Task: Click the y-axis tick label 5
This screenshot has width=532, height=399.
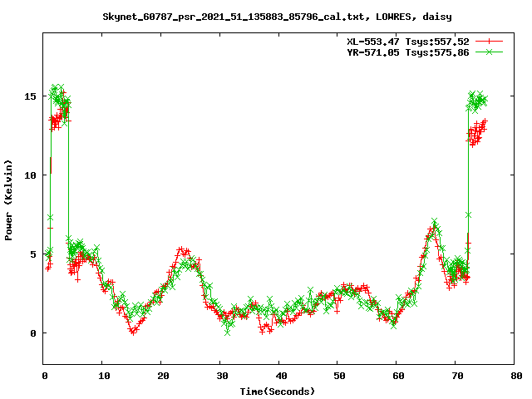Action: tap(33, 254)
